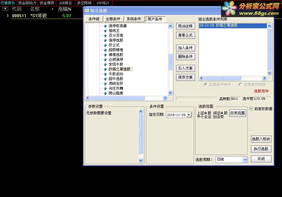This screenshot has height=197, width=282.
Task: Click the green icon beside 涨停选股
Action: coord(105,40)
